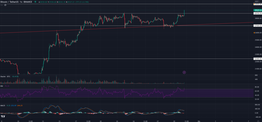Click the current price tag 29127.23
Viewport: 262px width, 122px height.
pyautogui.click(x=257, y=10)
